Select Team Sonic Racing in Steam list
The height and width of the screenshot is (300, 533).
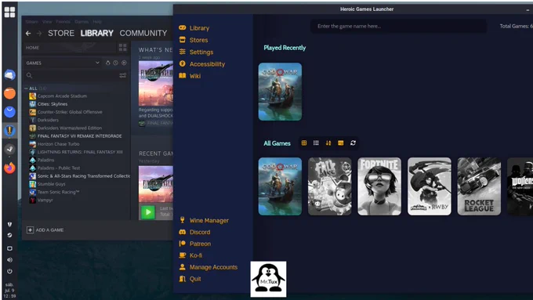tap(54, 192)
